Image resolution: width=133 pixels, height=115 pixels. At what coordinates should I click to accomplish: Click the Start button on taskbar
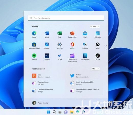tap(49, 112)
